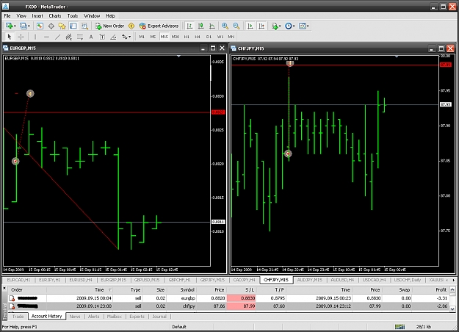Screen dimensions: 459x332
Task: Toggle the Market Watch window icon
Action: [x=40, y=26]
